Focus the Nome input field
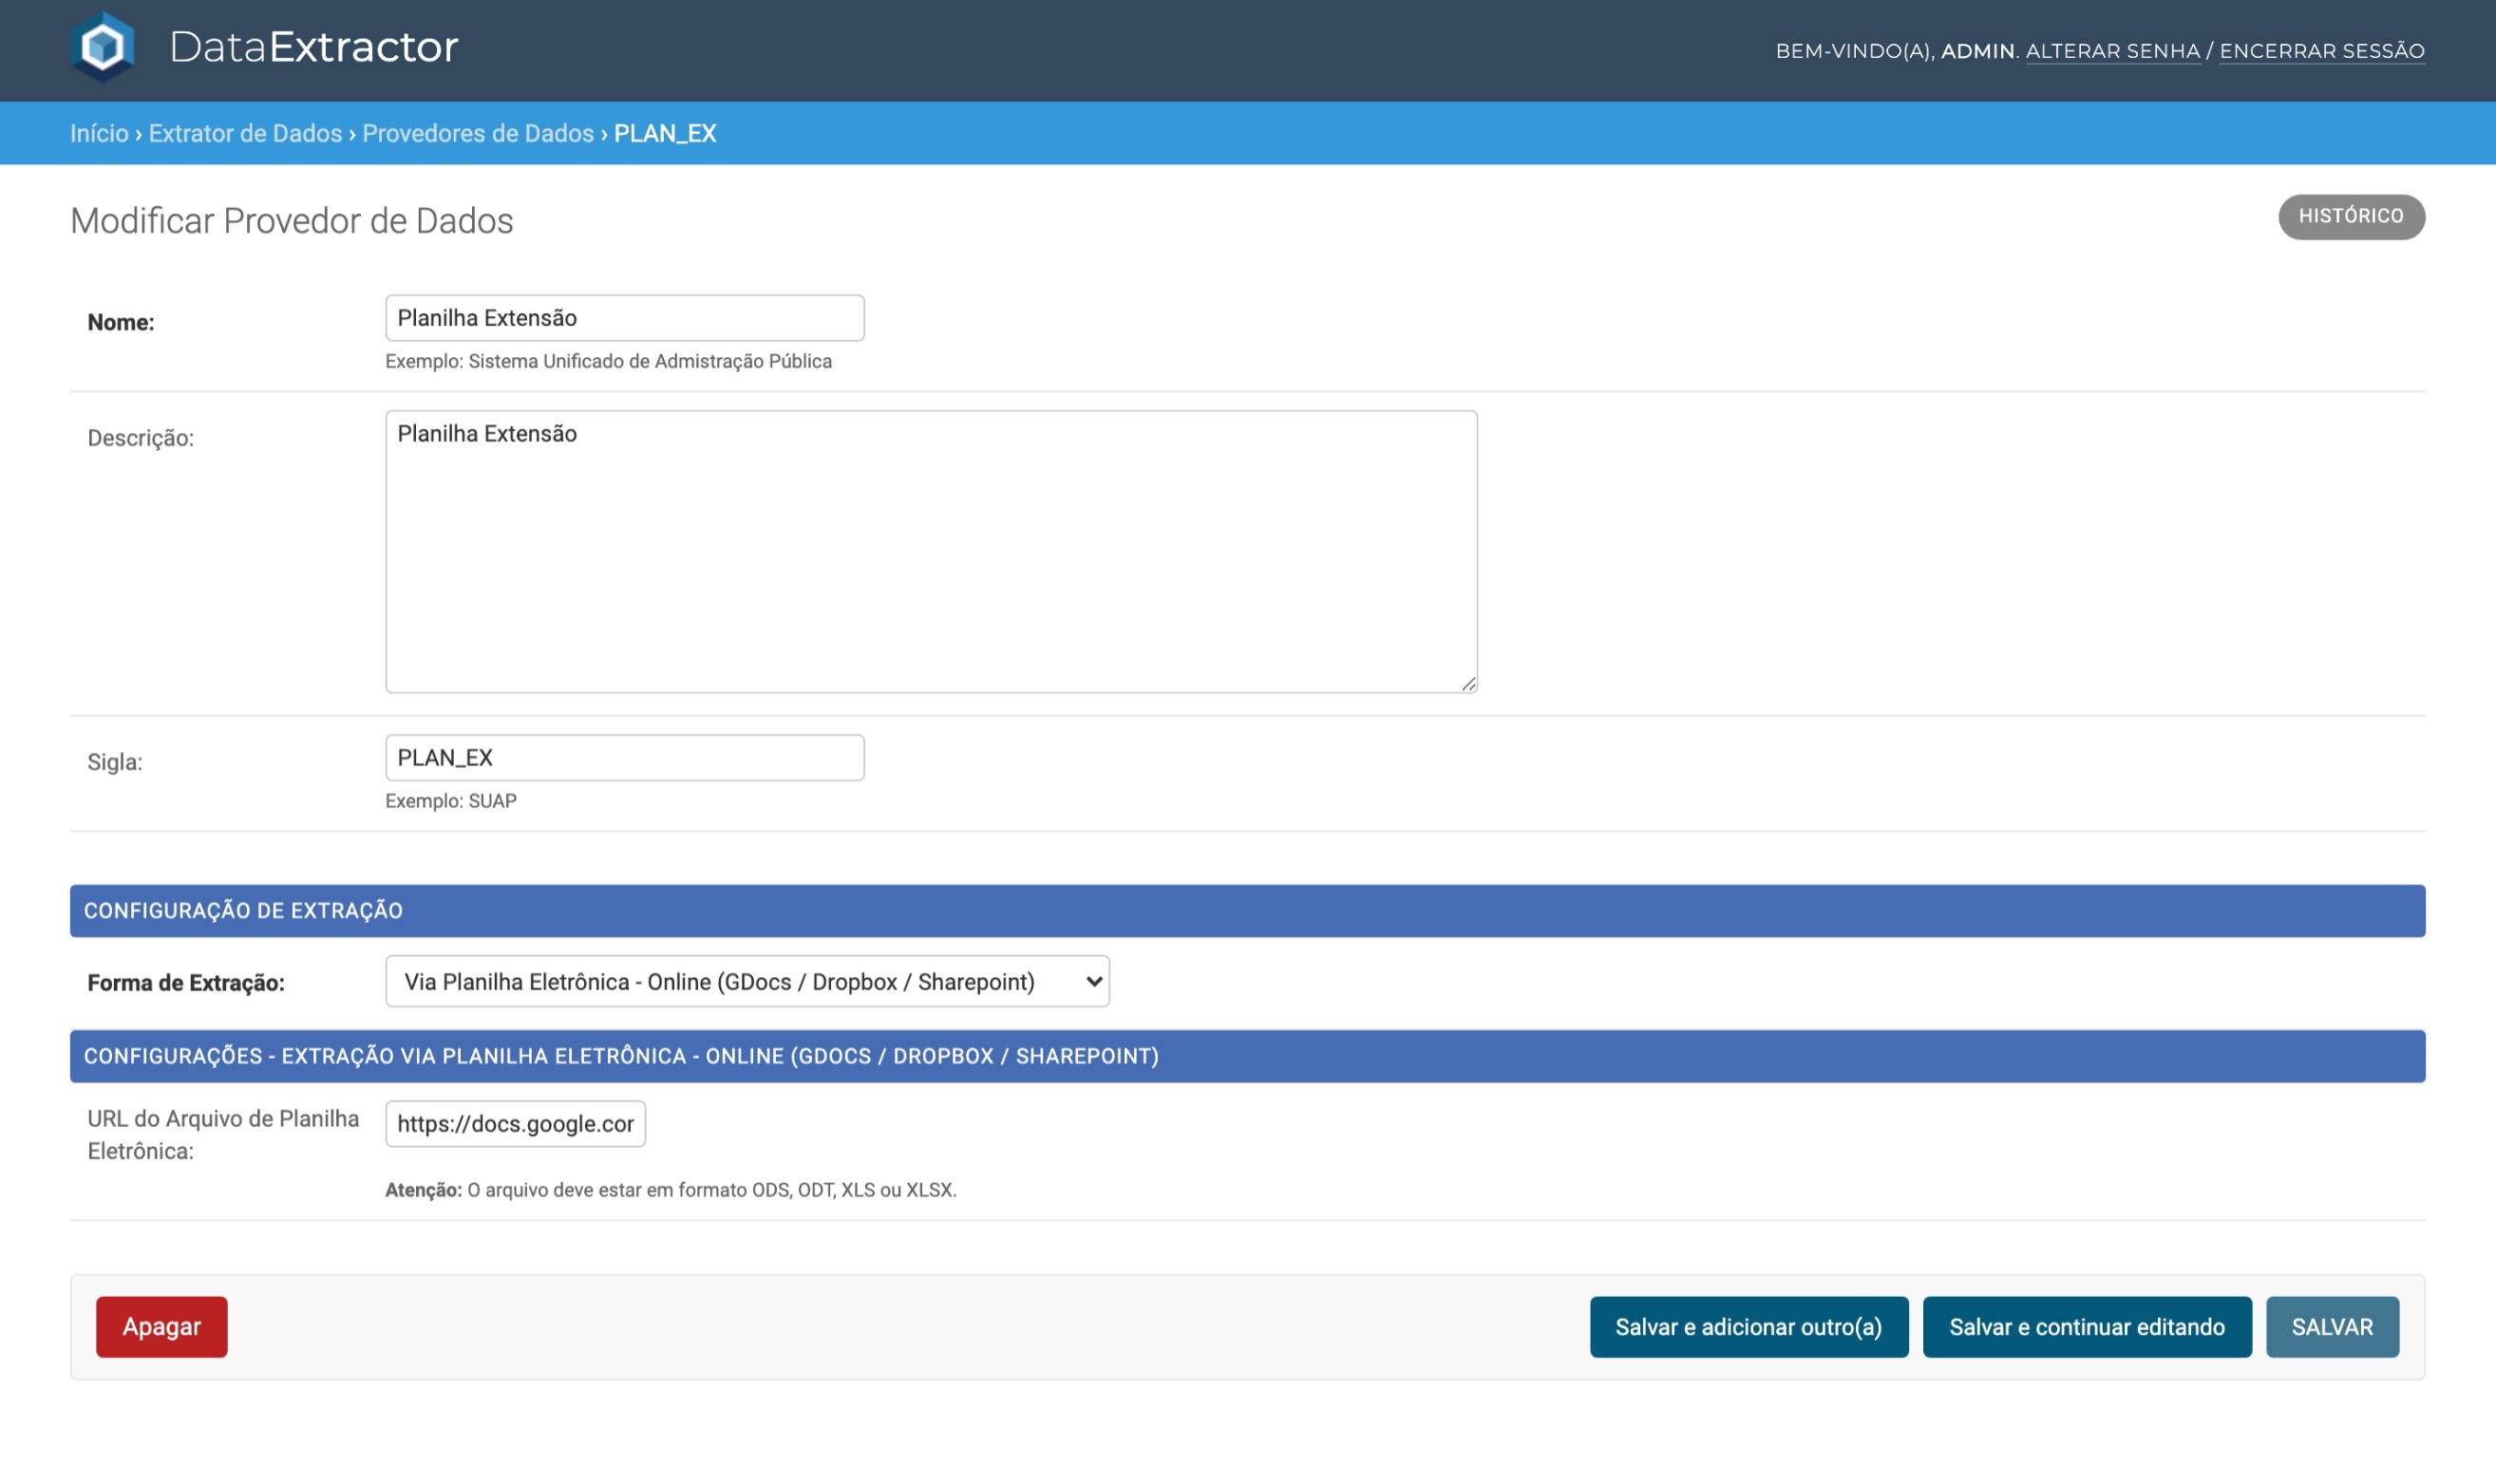Image resolution: width=2496 pixels, height=1484 pixels. [x=624, y=318]
